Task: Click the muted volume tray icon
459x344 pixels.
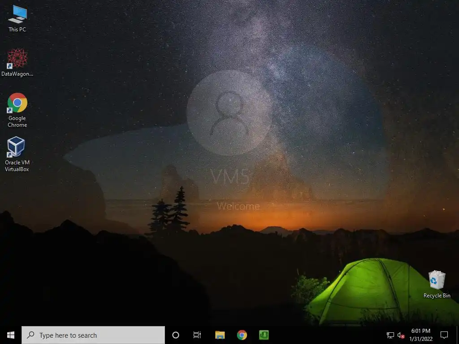Action: (x=401, y=335)
